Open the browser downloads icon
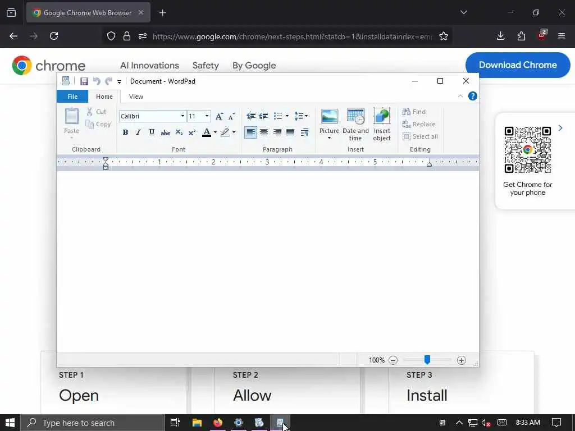575x431 pixels. [x=500, y=36]
